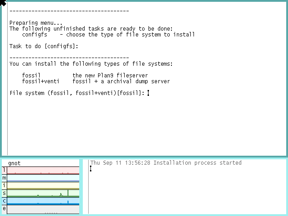Click the 'l' load graph label
288x216 pixels.
(4, 170)
